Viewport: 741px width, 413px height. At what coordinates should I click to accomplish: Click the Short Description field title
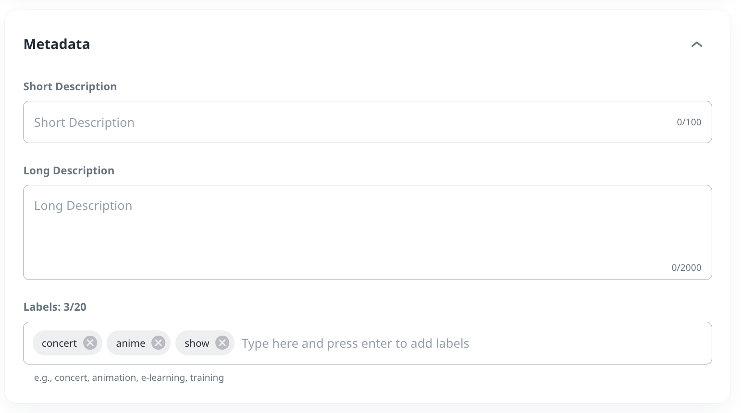click(x=70, y=86)
